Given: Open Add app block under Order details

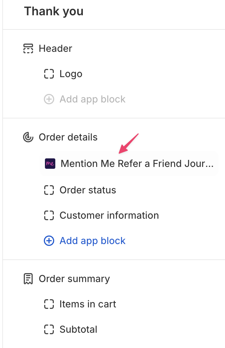Looking at the screenshot, I should 92,241.
